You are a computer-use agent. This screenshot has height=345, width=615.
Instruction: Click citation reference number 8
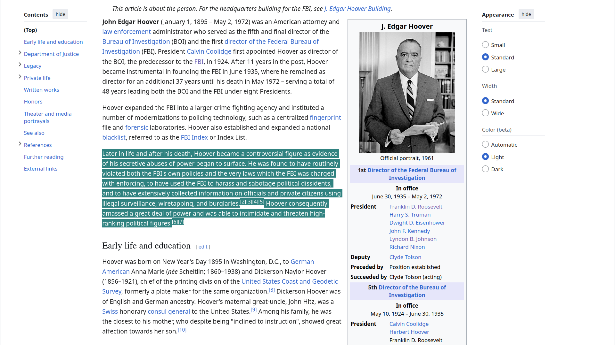[x=272, y=290]
